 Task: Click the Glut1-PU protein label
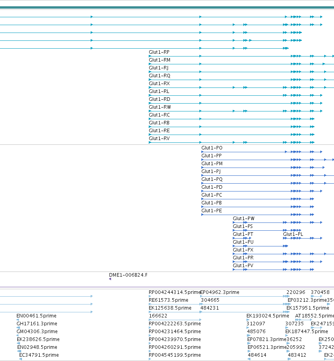point(243,242)
